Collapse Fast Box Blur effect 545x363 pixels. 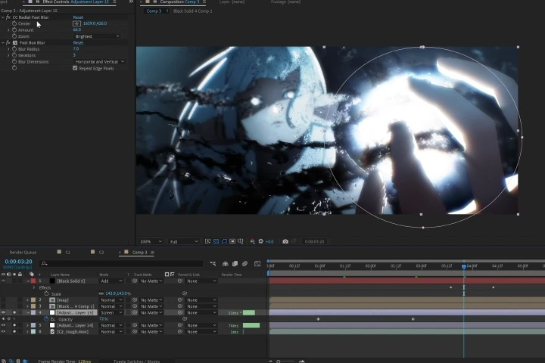3,42
